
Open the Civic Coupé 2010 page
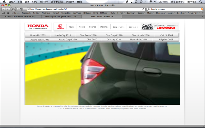[114, 35]
